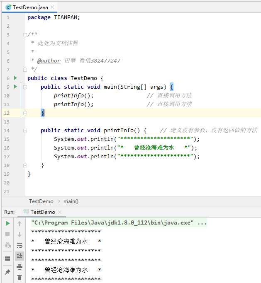Rerun TestDemo with green play button
Image resolution: width=261 pixels, height=283 pixels.
(x=7, y=223)
